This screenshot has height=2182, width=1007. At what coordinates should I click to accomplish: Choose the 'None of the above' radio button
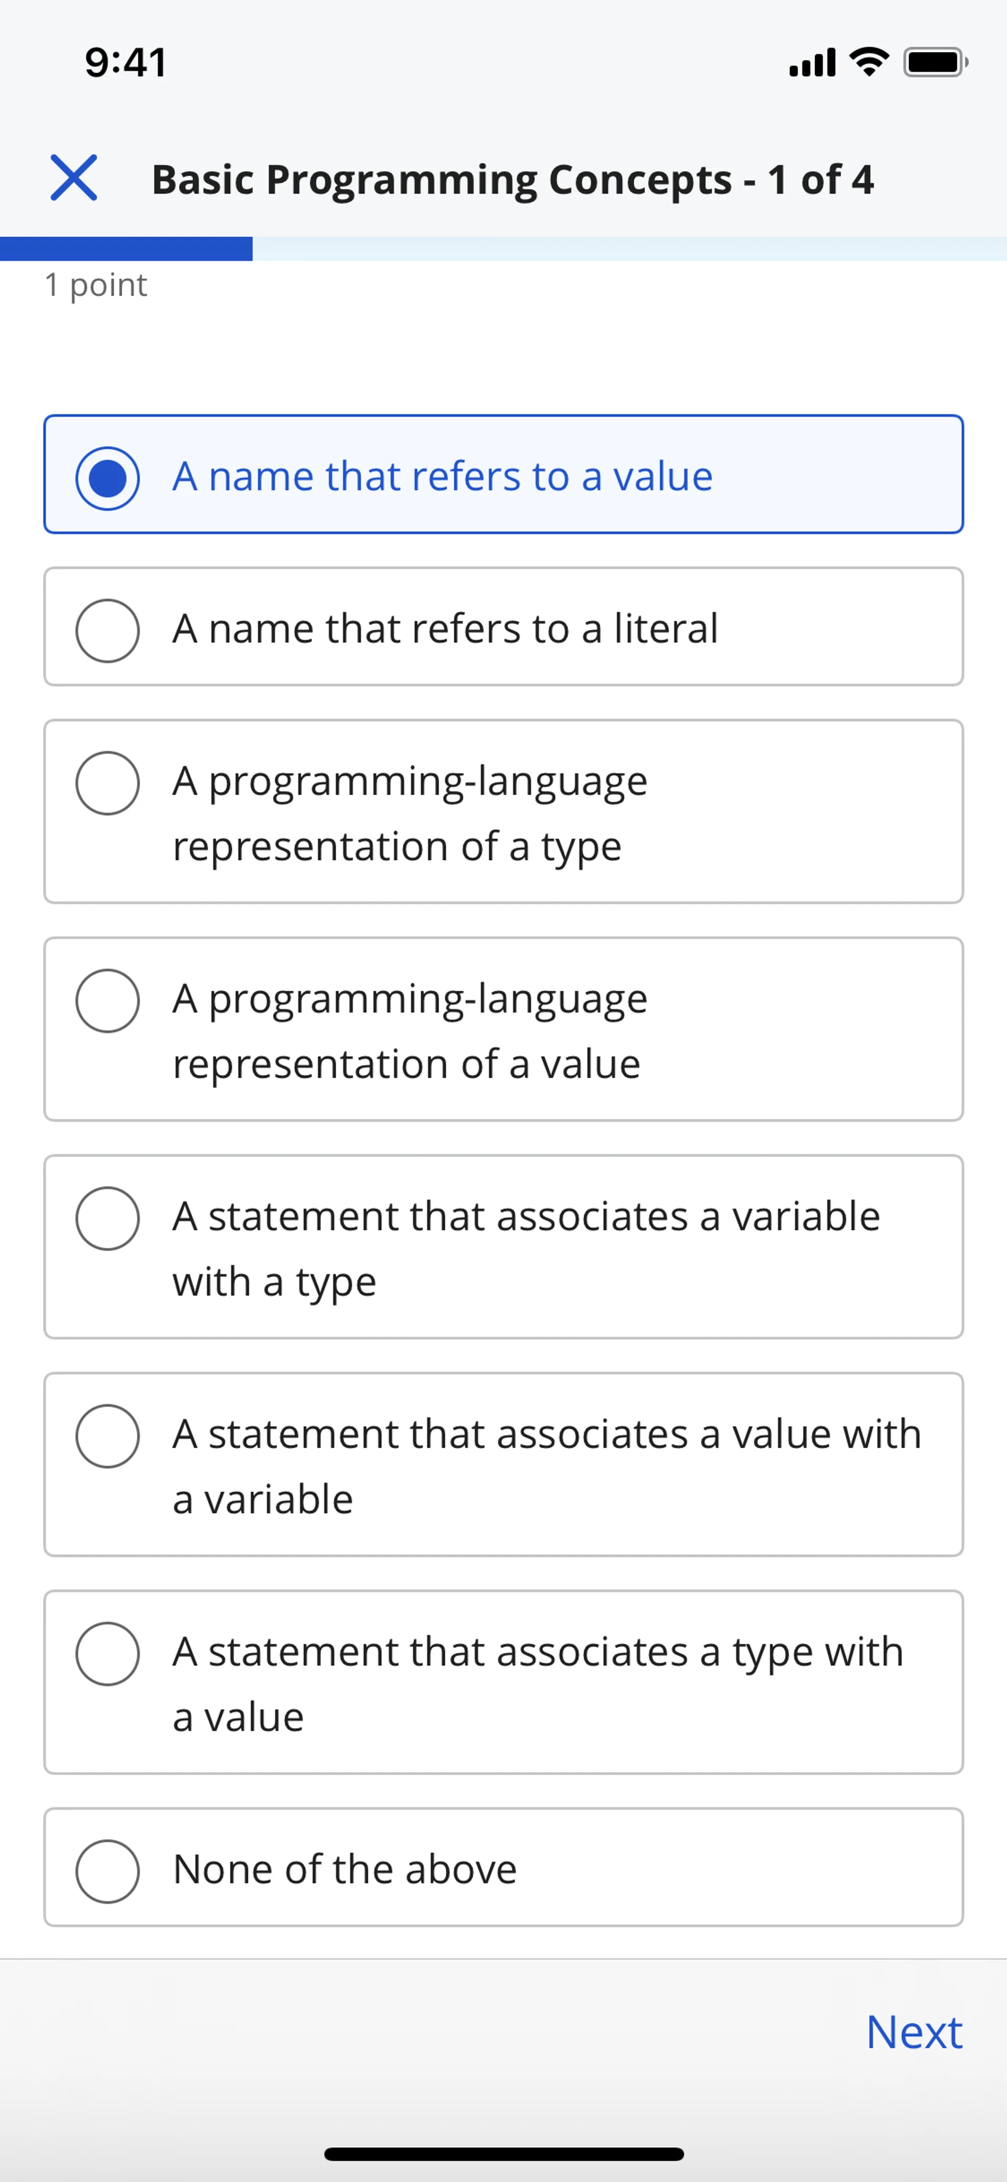pyautogui.click(x=108, y=1871)
